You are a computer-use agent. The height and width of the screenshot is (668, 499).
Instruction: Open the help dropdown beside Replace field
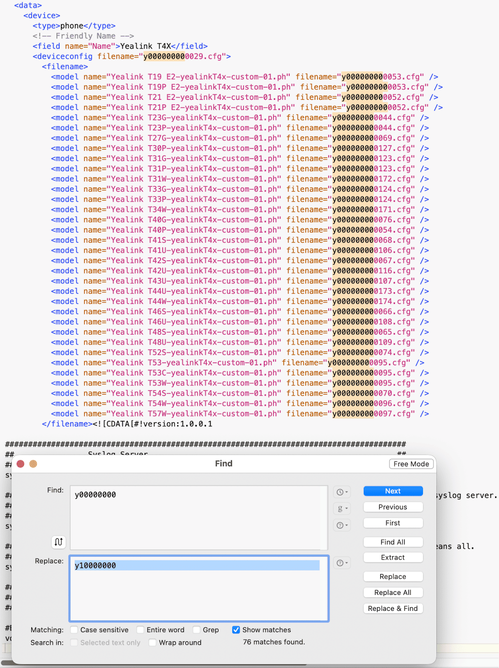point(342,563)
